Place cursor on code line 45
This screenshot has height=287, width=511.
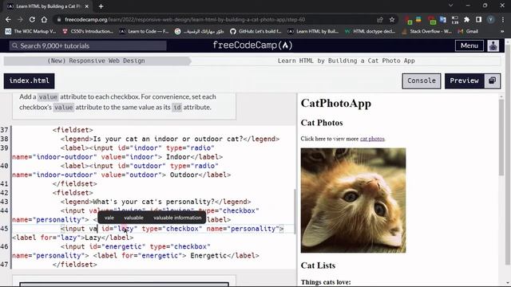point(154,229)
